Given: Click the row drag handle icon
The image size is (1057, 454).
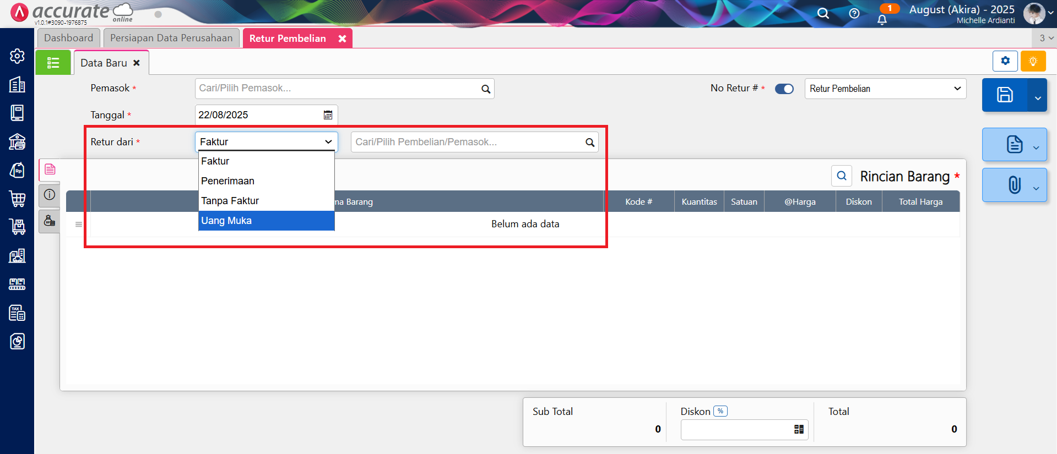Looking at the screenshot, I should [79, 225].
